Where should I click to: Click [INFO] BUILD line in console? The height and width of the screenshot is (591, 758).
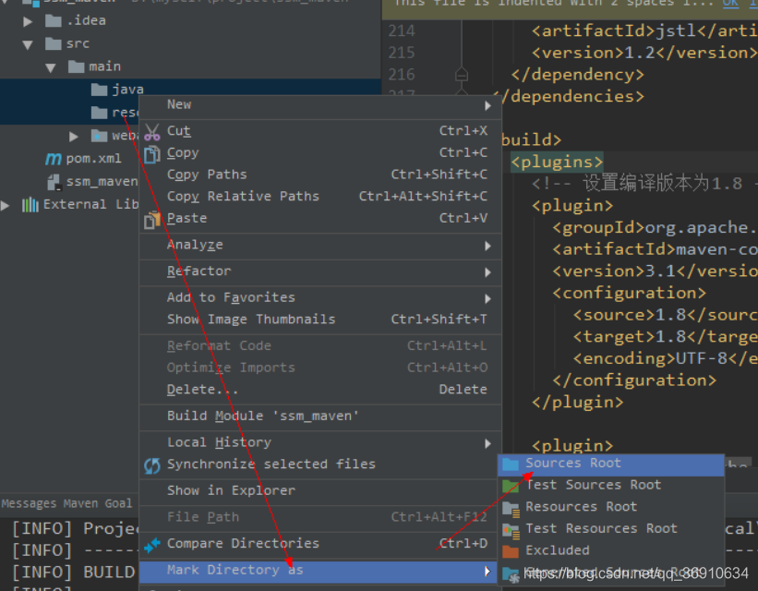click(x=74, y=573)
